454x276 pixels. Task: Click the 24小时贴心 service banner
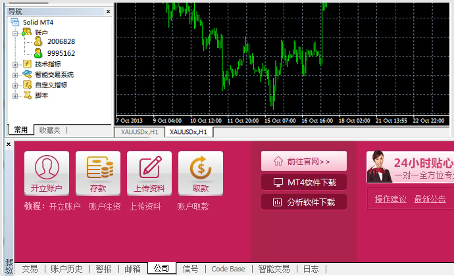coord(410,167)
